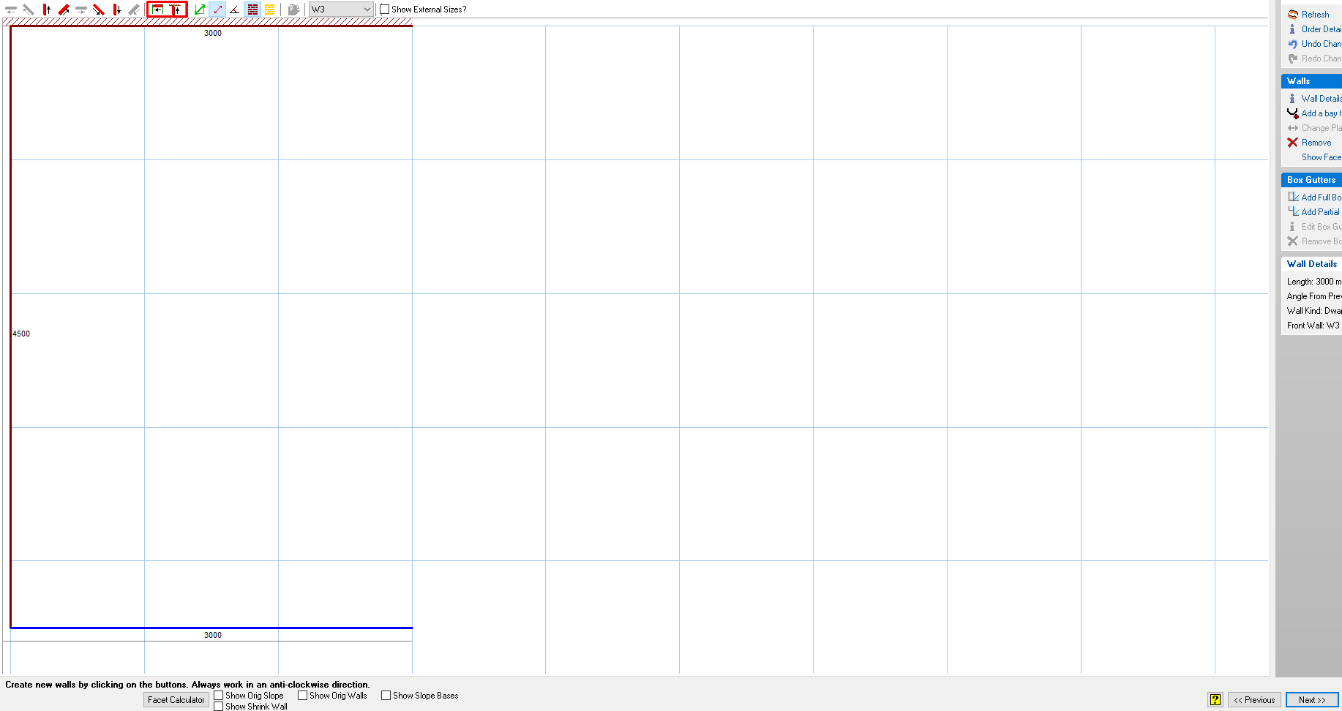Collapse the Box Gutters panel header
This screenshot has height=711, width=1342.
coord(1311,180)
